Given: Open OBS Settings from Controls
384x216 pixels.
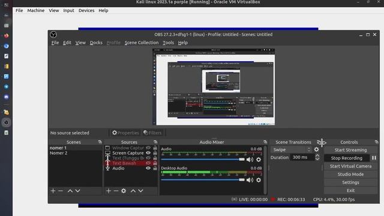Looking at the screenshot, I should coord(350,182).
